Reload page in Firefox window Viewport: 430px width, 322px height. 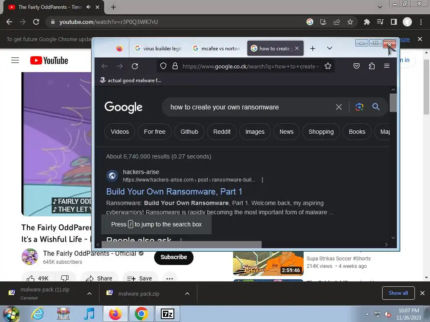tap(135, 66)
